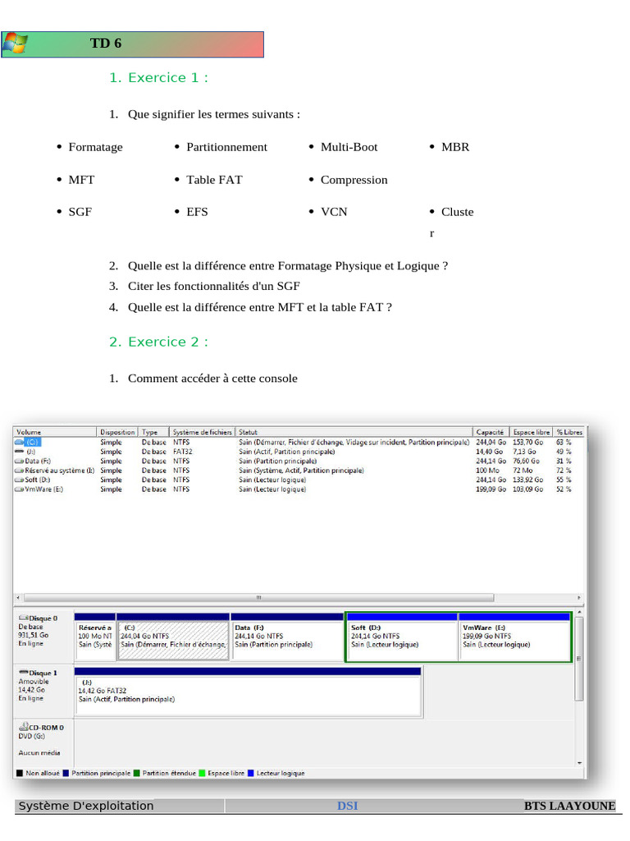Screen dimensions: 630x841
Task: Sort by the Statut column header
Action: point(354,432)
